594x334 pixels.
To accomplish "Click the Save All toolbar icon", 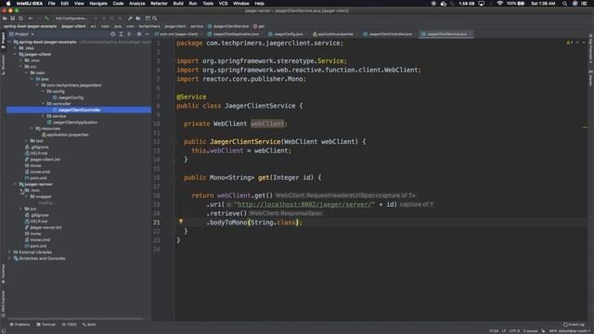I will 12,19.
